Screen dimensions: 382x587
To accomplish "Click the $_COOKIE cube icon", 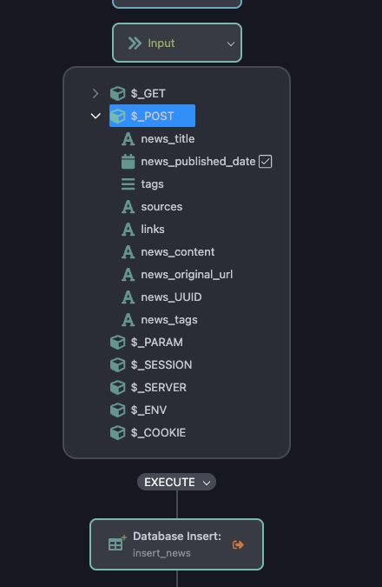I will [118, 432].
